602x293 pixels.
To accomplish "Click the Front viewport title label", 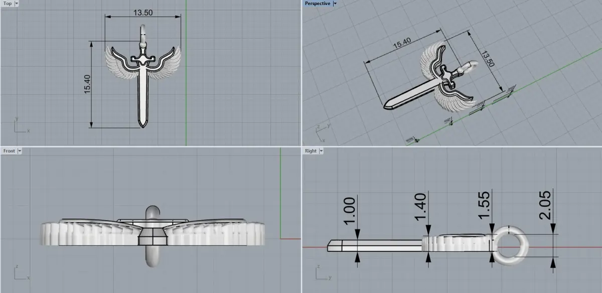I will pyautogui.click(x=9, y=151).
